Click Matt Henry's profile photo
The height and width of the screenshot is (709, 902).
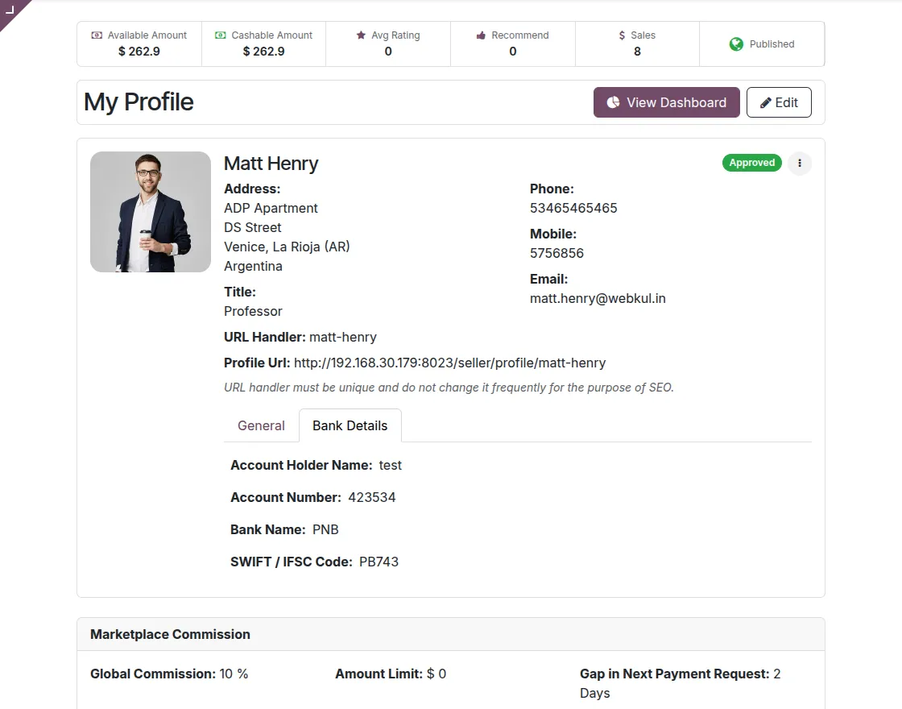click(x=151, y=212)
